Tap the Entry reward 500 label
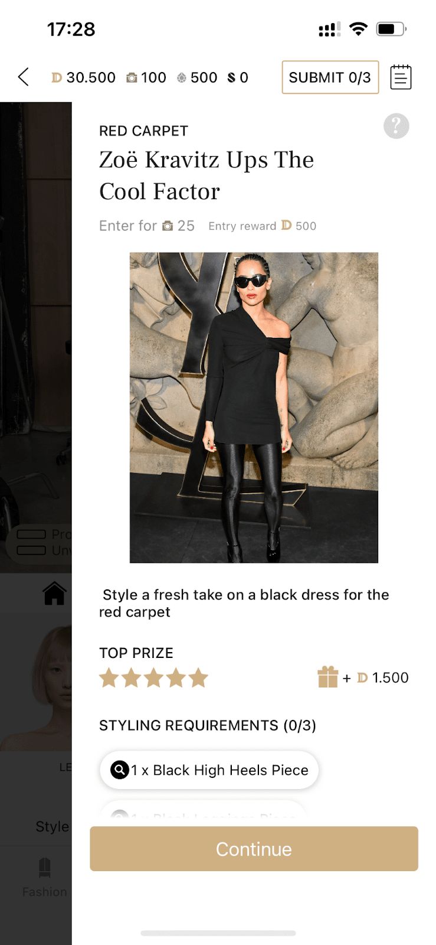Image resolution: width=436 pixels, height=945 pixels. click(x=263, y=226)
